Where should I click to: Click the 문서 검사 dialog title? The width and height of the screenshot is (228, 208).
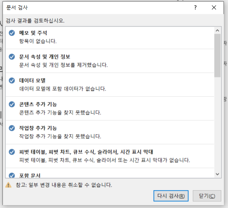pos(17,7)
